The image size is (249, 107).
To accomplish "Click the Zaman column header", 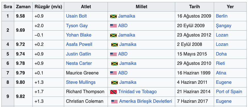I will (x=23, y=7).
